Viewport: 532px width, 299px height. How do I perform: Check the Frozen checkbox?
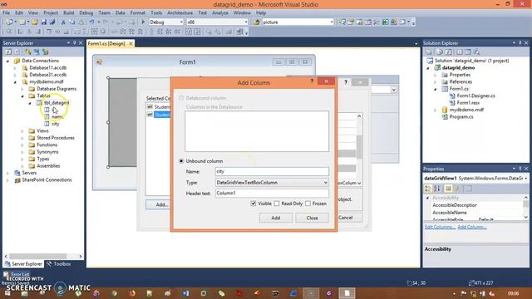point(308,203)
